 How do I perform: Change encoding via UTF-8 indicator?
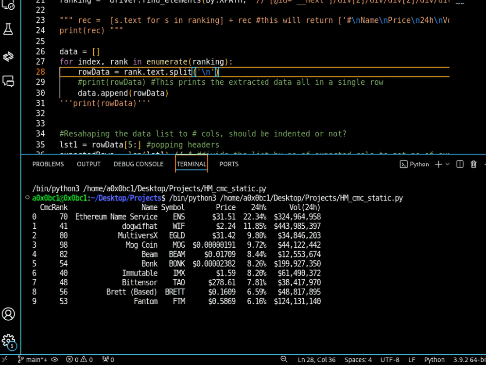click(x=390, y=360)
